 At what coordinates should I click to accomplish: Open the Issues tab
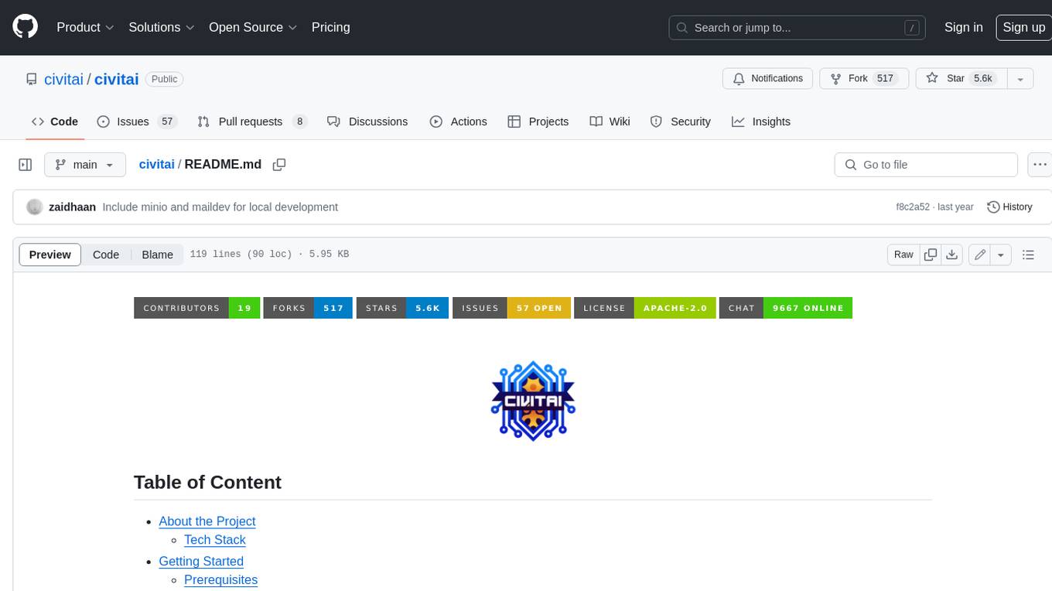click(x=137, y=121)
